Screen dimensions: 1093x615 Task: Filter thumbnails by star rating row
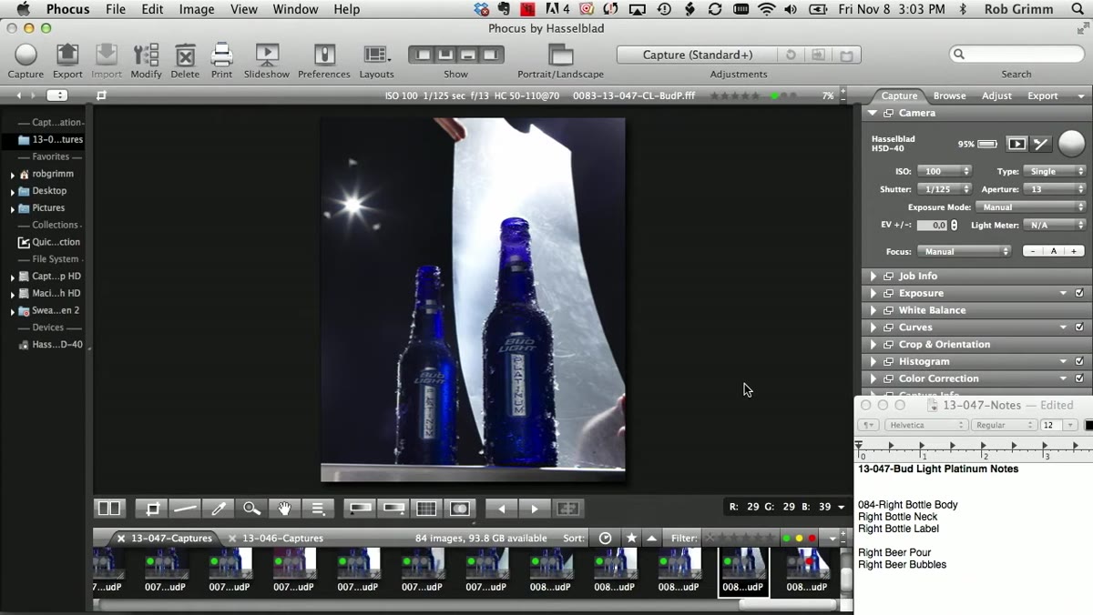(x=740, y=539)
